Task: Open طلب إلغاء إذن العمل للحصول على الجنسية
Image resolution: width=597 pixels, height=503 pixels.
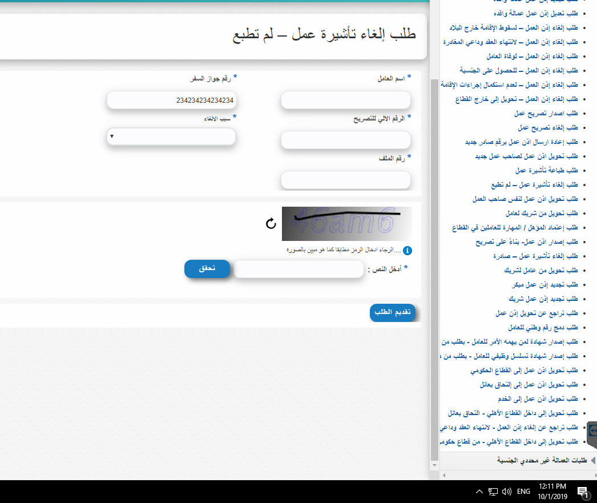Action: point(519,70)
